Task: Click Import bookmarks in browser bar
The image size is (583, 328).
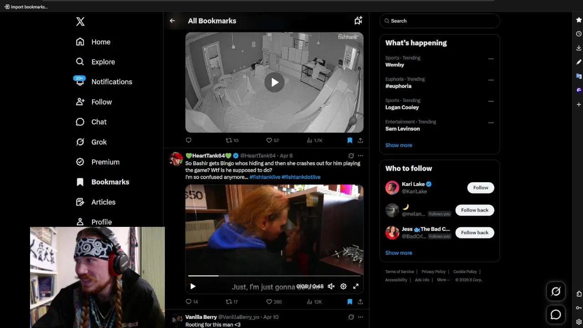Action: coord(26,7)
